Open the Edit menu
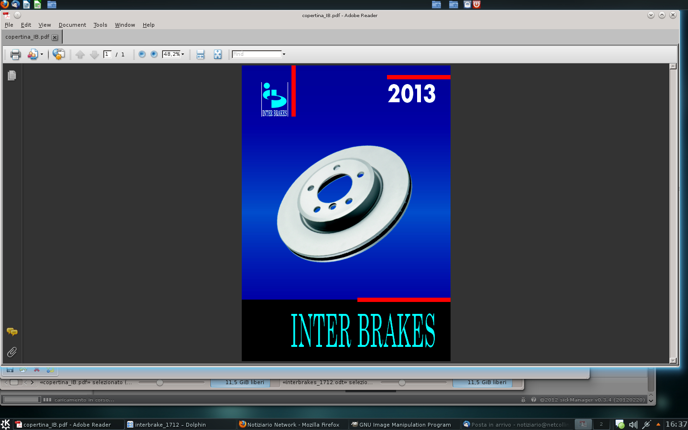The width and height of the screenshot is (688, 430). click(26, 25)
